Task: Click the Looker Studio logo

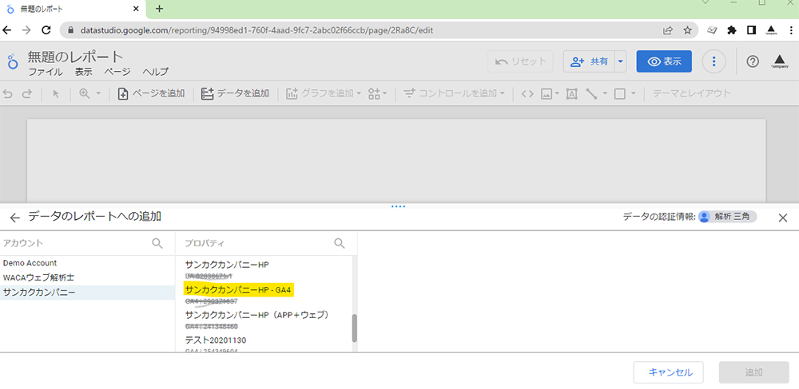Action: click(x=13, y=62)
